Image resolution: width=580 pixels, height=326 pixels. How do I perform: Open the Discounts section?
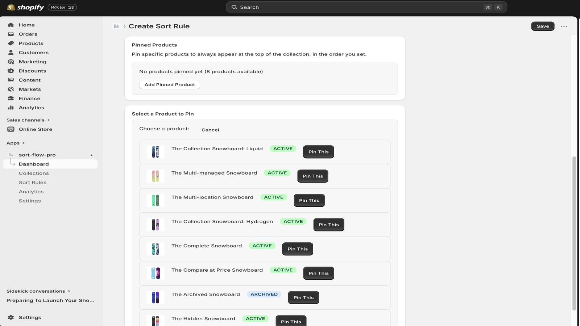(32, 71)
